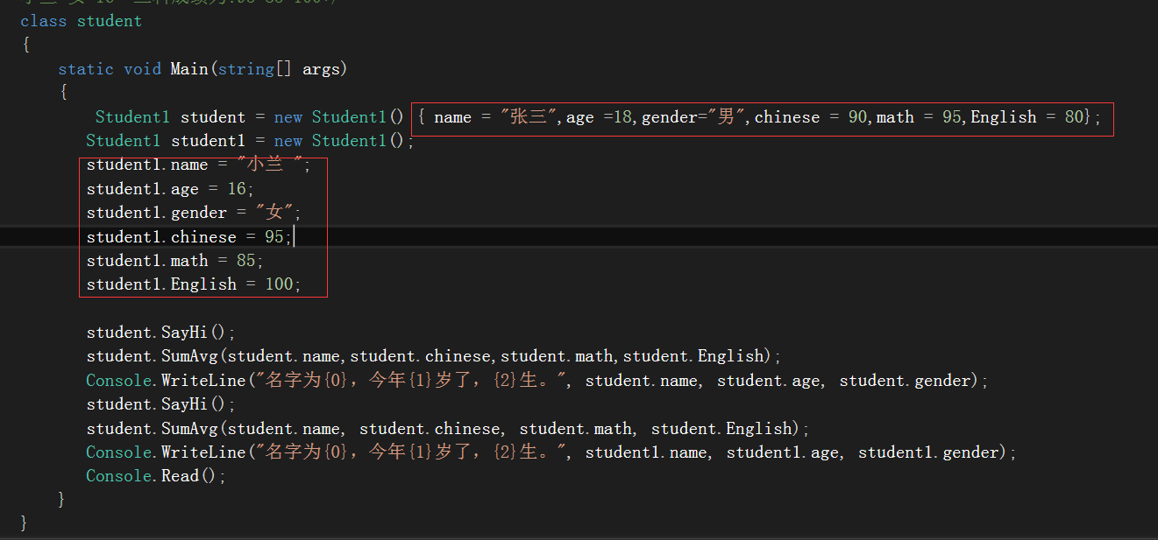Click 'student1.math' on the assignment line
This screenshot has height=540, width=1158.
coord(147,261)
